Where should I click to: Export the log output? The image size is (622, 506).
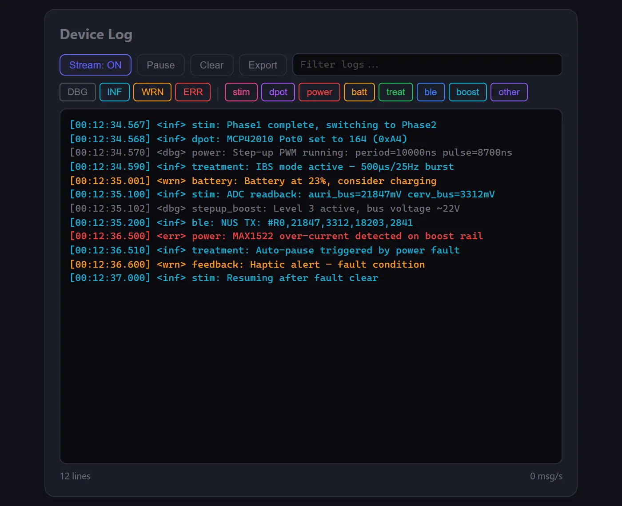click(263, 65)
